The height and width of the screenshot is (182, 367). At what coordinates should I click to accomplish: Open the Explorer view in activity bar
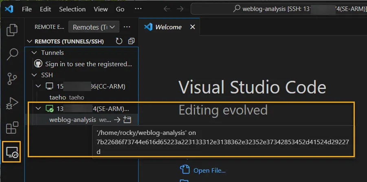(13, 30)
